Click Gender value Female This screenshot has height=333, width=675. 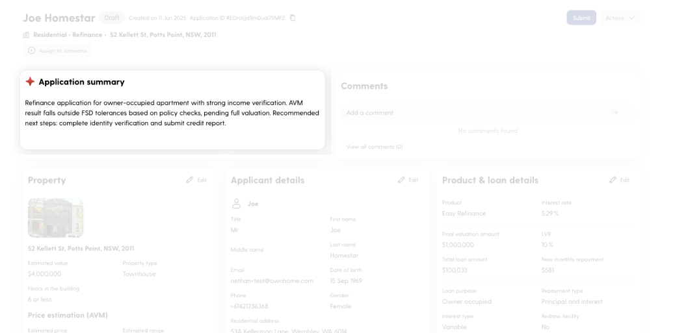click(x=341, y=306)
